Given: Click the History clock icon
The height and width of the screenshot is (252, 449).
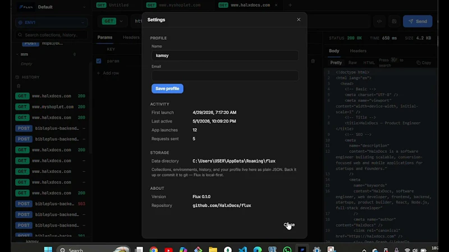Looking at the screenshot, I should [x=17, y=77].
